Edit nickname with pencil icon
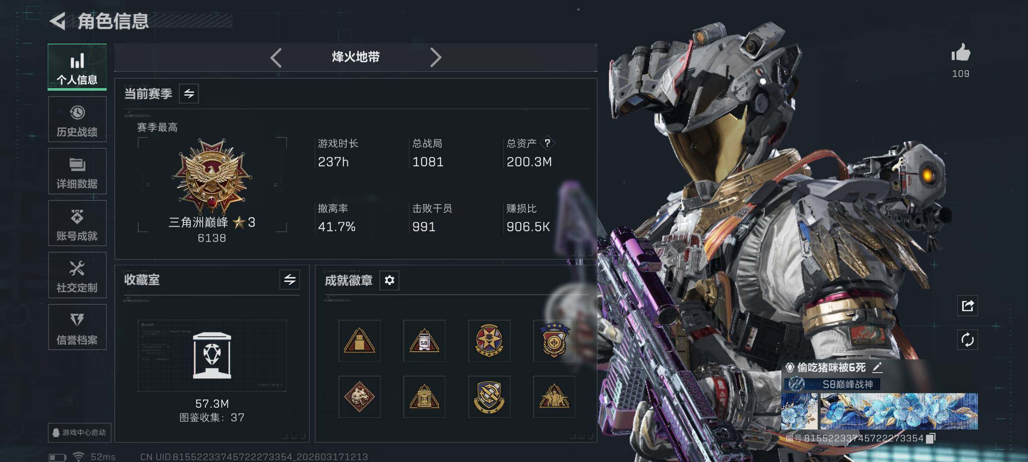 tap(877, 367)
